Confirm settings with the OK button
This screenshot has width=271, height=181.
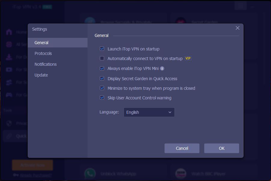pyautogui.click(x=221, y=148)
